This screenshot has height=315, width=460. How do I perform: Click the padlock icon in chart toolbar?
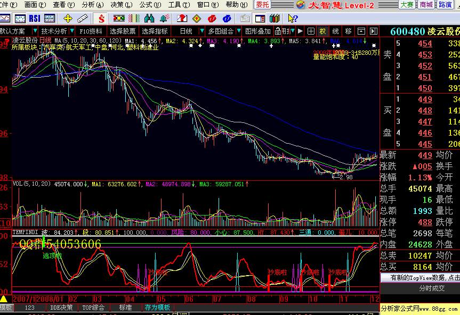(278, 31)
